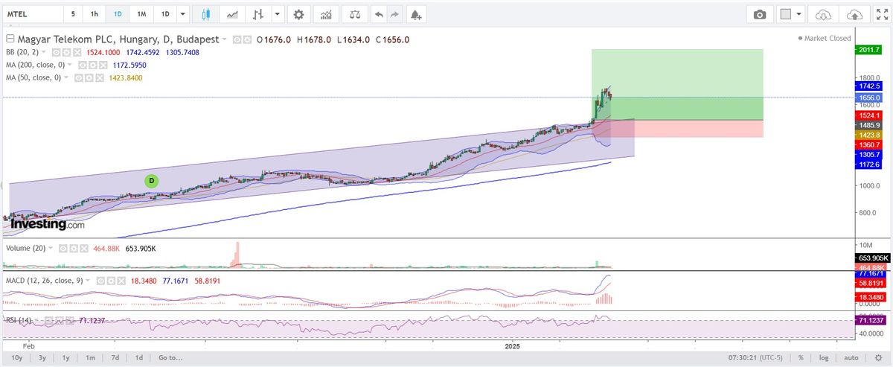Open Volume (20) dropdown arrow
The image size is (893, 367).
51,248
